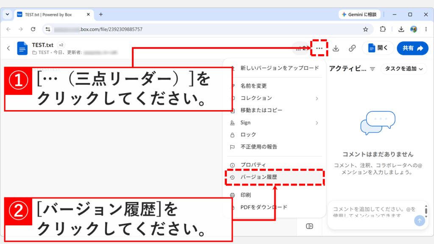The image size is (434, 244).
Task: Select 新しいバージョンをアップロード menu item
Action: (280, 68)
